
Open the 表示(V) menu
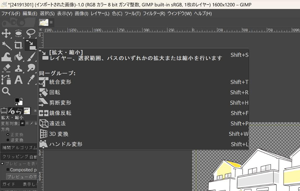64,14
